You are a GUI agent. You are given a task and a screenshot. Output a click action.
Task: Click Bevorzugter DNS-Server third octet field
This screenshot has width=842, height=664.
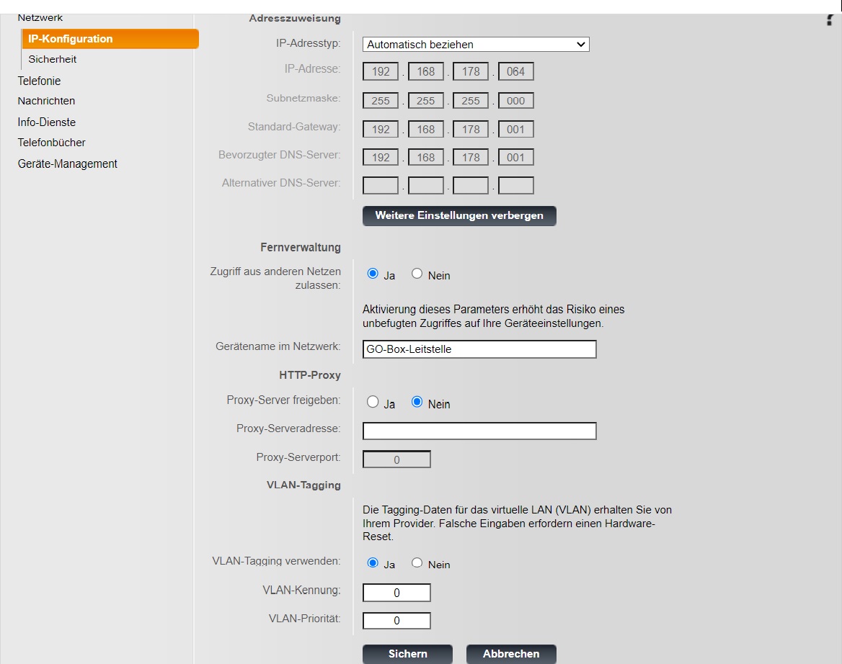(x=471, y=157)
